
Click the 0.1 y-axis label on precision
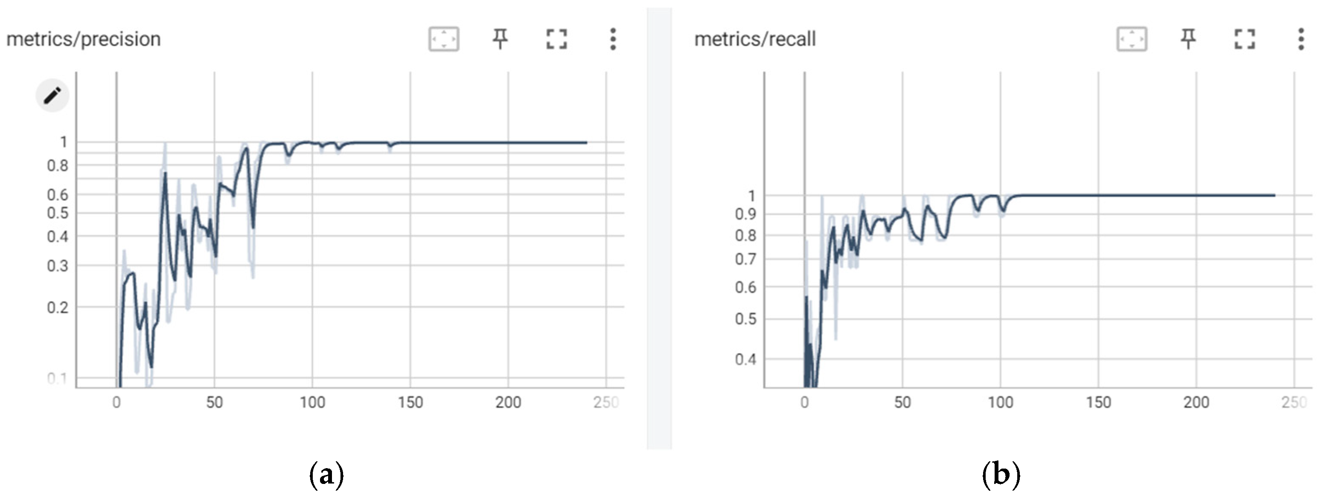pos(57,379)
